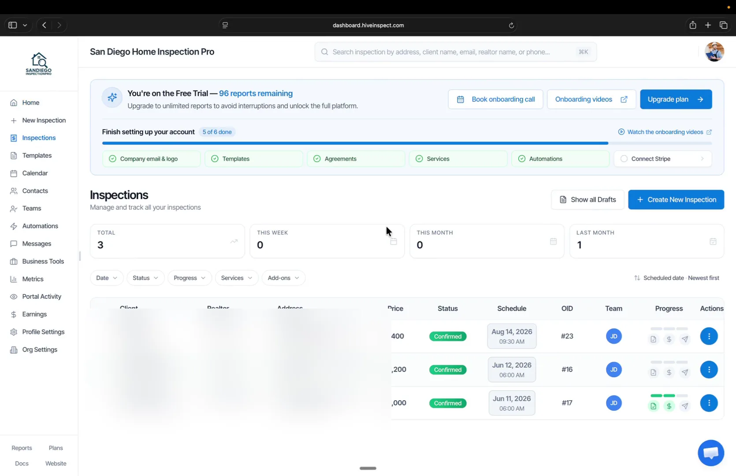Navigate to Org Settings

point(40,350)
